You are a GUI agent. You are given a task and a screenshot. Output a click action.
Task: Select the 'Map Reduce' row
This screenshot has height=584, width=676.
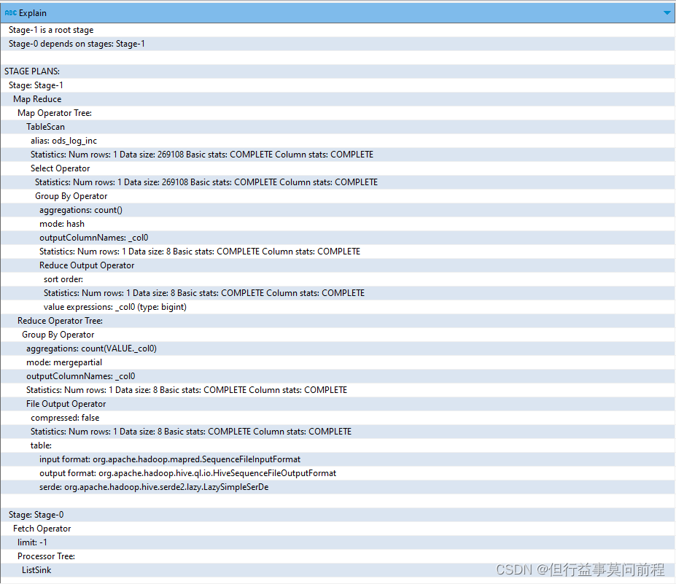(338, 98)
